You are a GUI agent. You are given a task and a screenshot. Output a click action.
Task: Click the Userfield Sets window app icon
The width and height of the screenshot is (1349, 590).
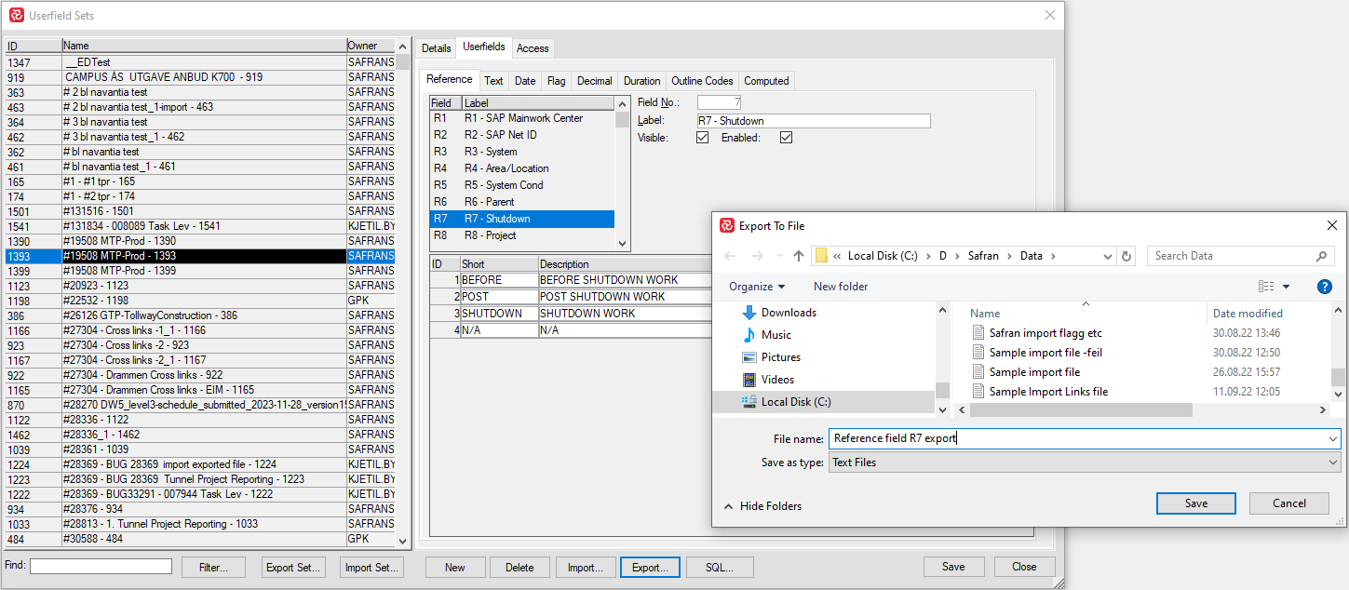click(x=16, y=15)
